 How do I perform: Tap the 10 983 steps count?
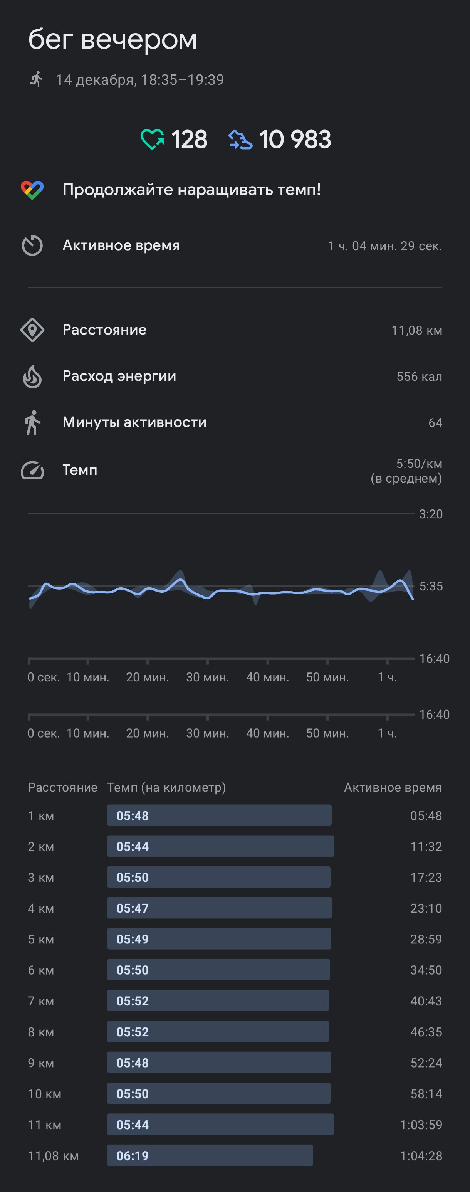[295, 140]
